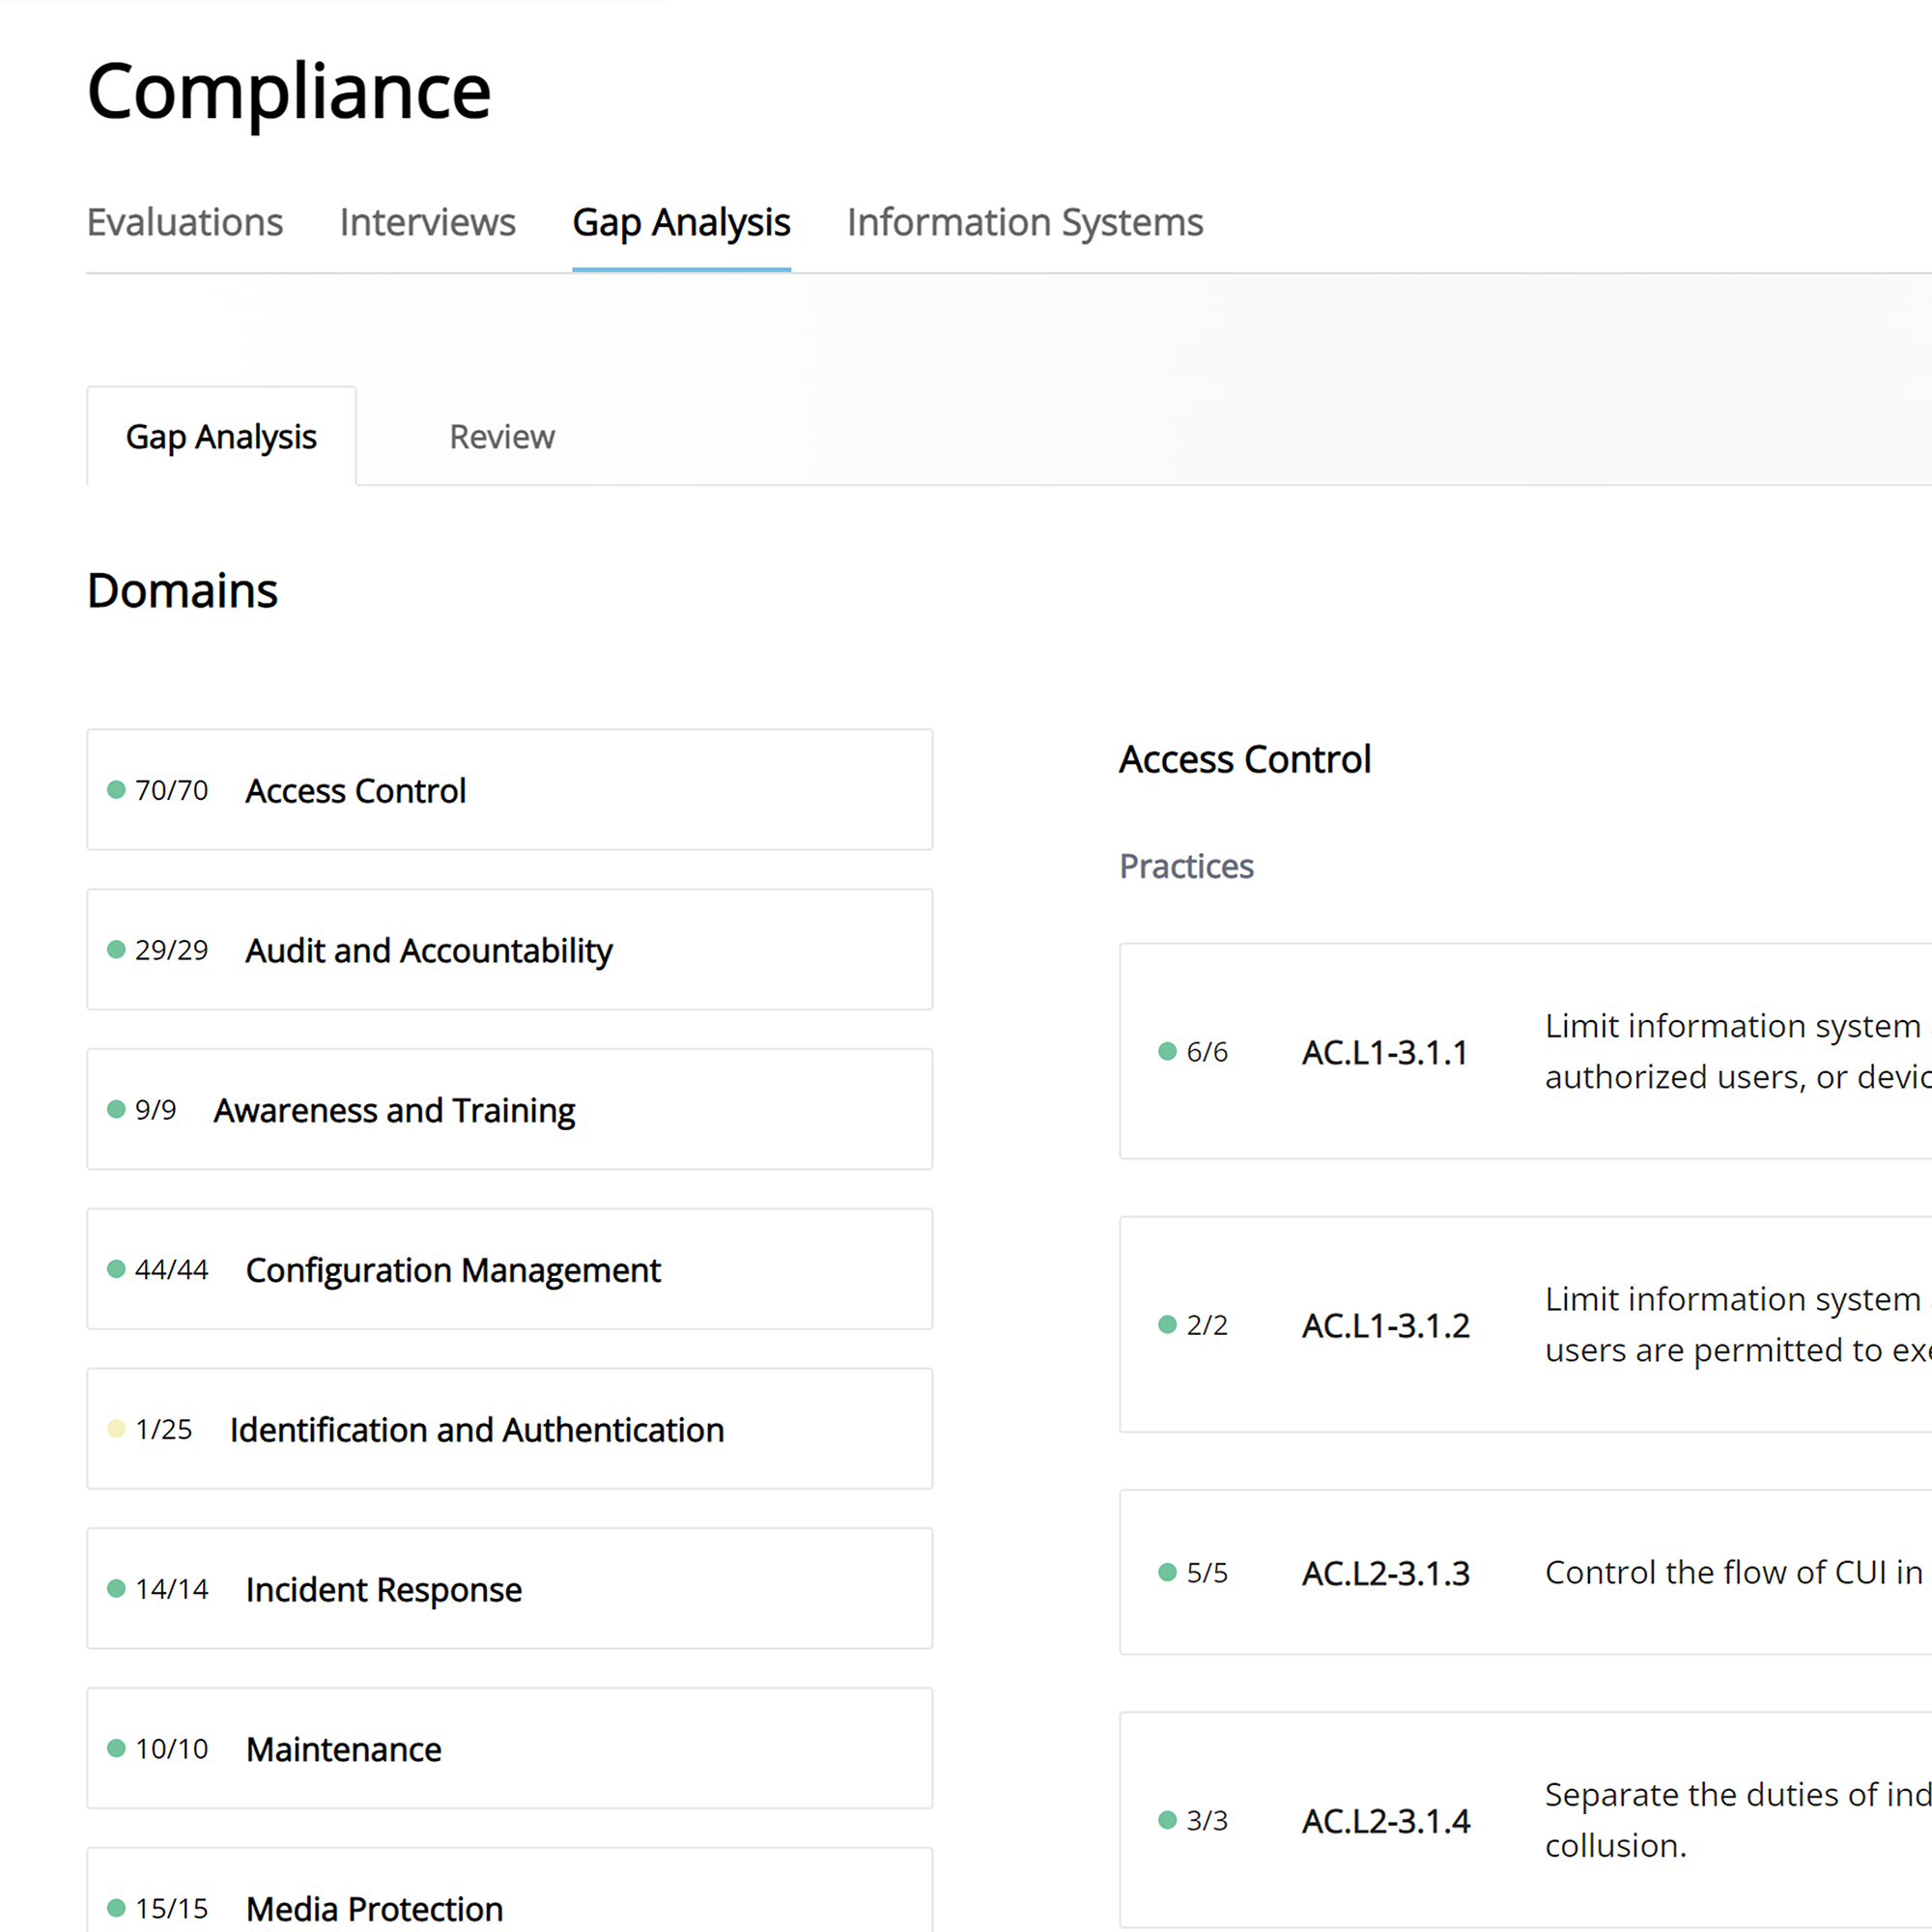Click the green status dot beside 15/15
The image size is (1932, 1932).
(x=116, y=1908)
